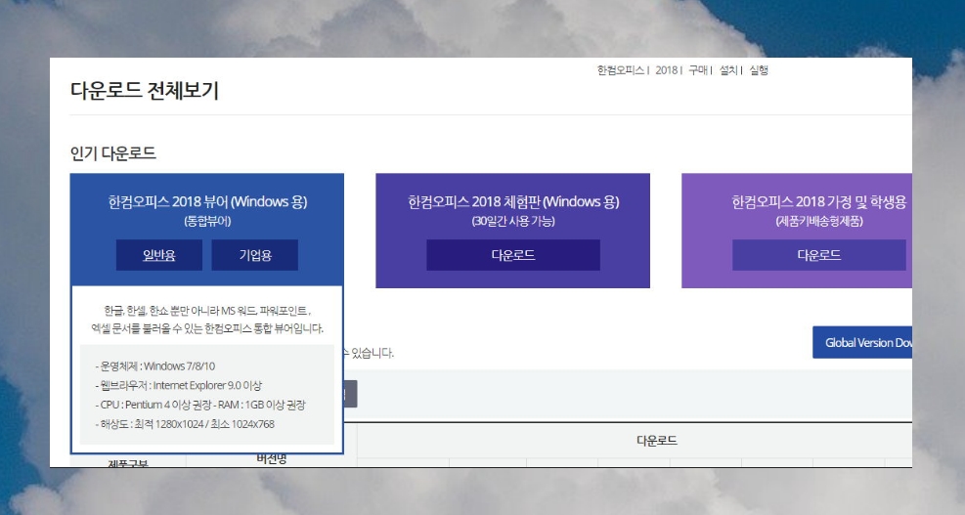965x515 pixels.
Task: Click the (통합뷰어) subtitle text
Action: (207, 221)
